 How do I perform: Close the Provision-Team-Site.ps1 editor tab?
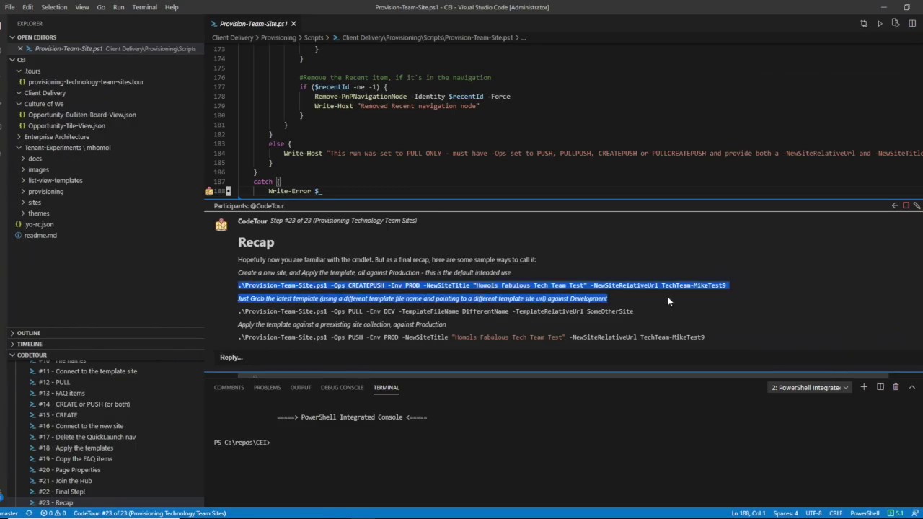tap(293, 24)
